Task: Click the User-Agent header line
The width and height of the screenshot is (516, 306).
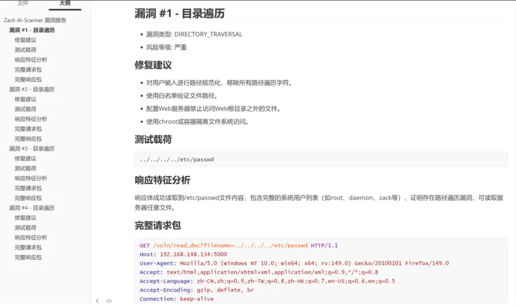Action: point(294,263)
